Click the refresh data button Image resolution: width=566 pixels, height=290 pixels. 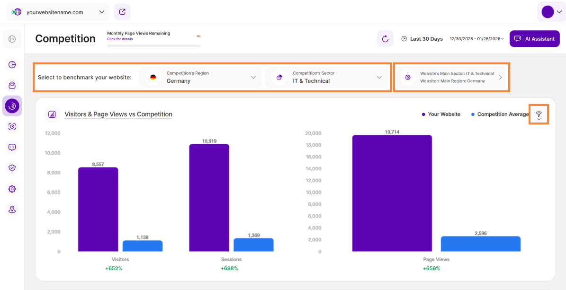pyautogui.click(x=385, y=39)
